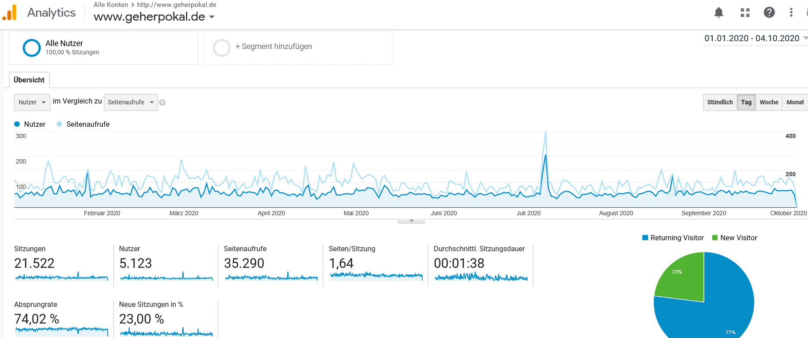
Task: Open the help question mark icon
Action: click(769, 12)
